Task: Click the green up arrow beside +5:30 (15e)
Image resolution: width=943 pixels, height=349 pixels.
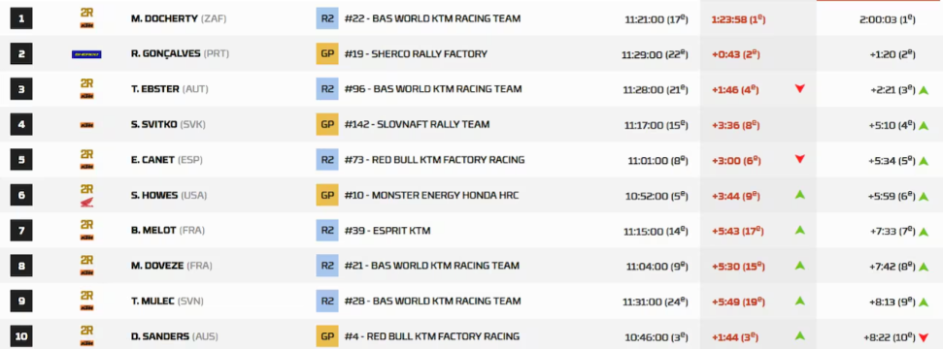Action: tap(800, 266)
